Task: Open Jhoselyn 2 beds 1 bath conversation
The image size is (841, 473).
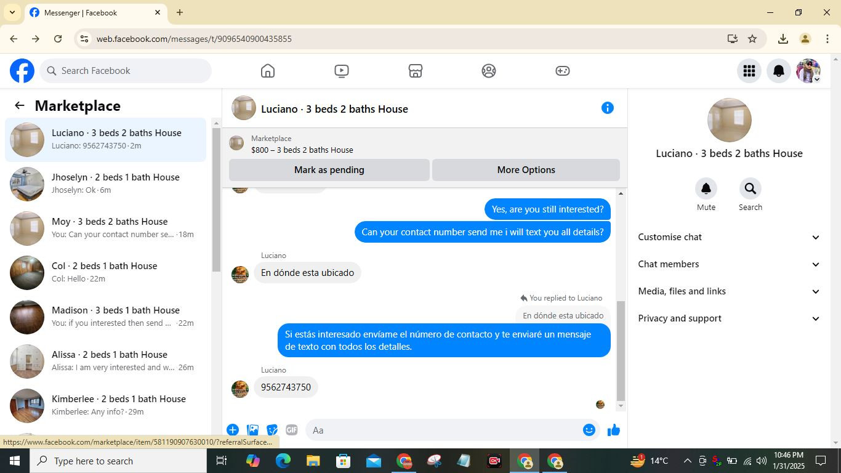Action: point(106,184)
